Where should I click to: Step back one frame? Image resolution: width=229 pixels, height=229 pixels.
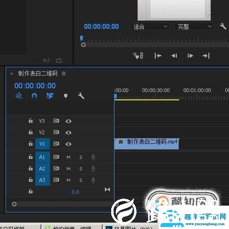174,56
